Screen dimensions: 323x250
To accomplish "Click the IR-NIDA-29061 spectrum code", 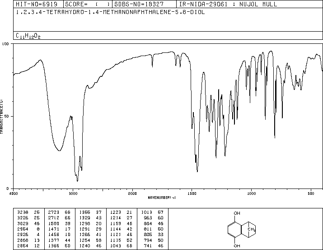I will [x=203, y=4].
